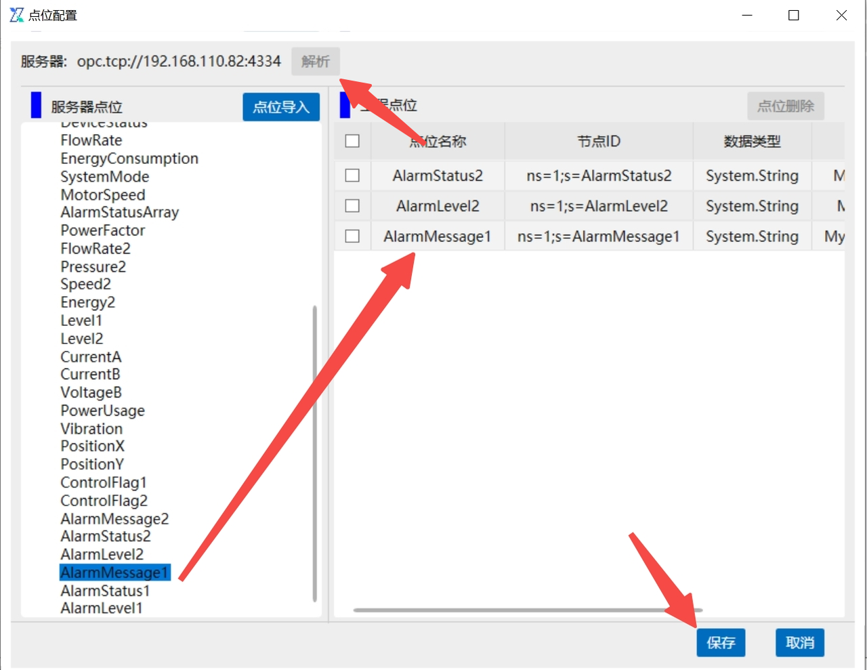The height and width of the screenshot is (670, 867).
Task: Select ControlFlag2 in server point list
Action: [x=104, y=501]
